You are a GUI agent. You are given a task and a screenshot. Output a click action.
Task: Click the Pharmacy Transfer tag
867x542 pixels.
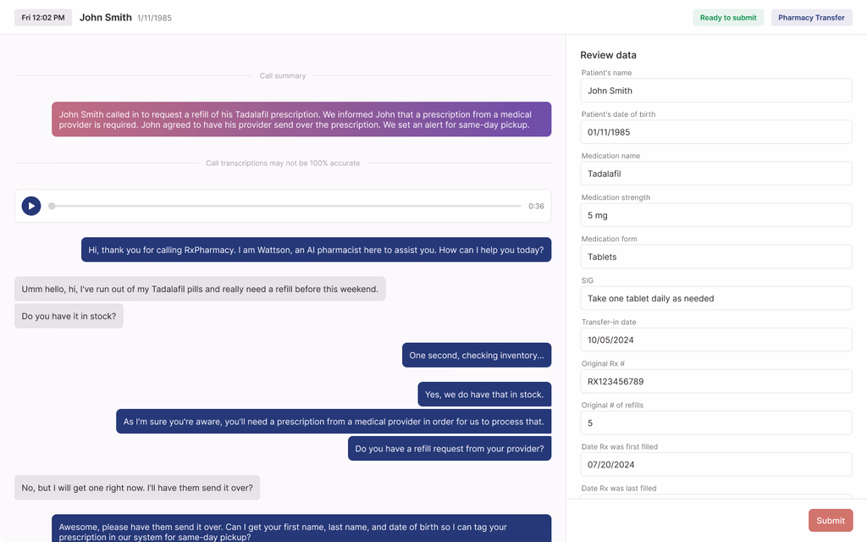tap(811, 18)
